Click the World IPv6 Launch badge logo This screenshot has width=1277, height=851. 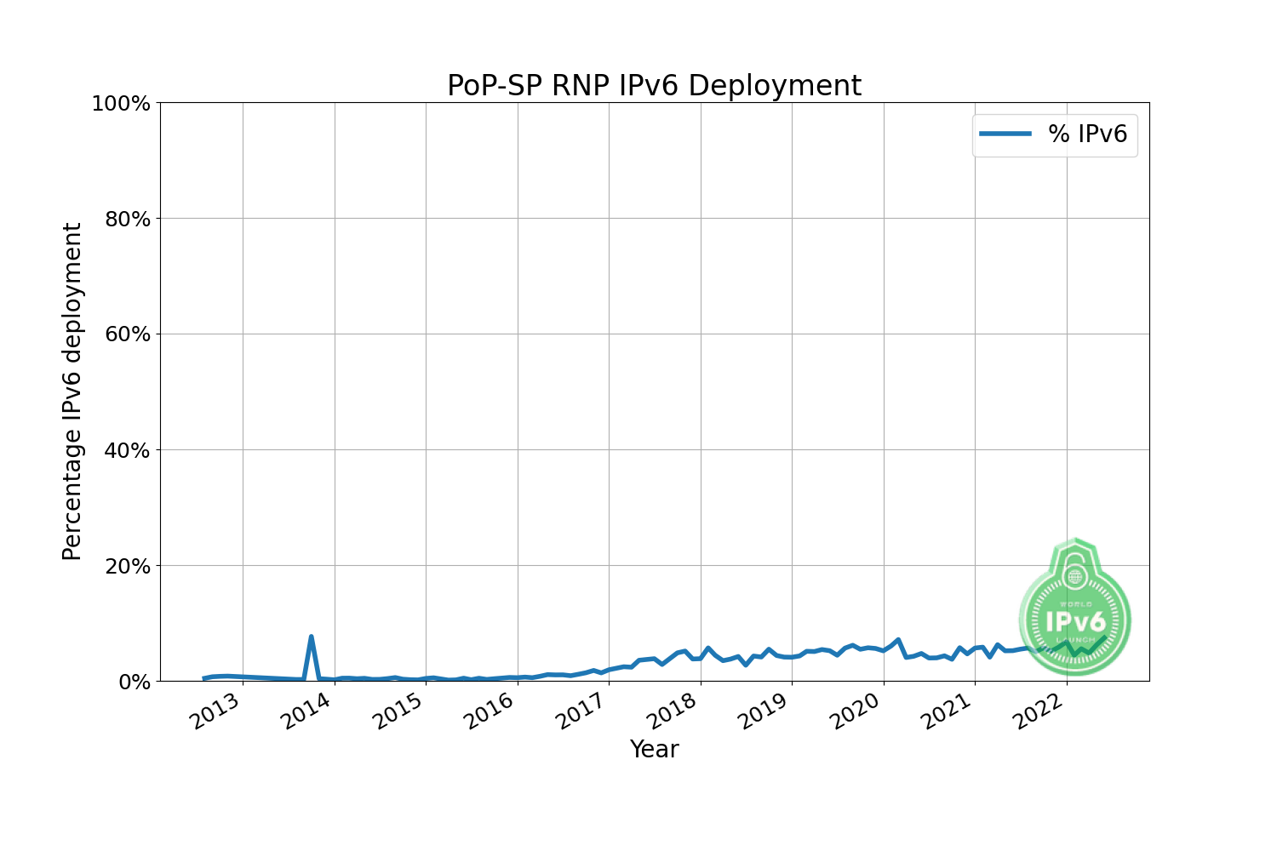pos(1074,606)
